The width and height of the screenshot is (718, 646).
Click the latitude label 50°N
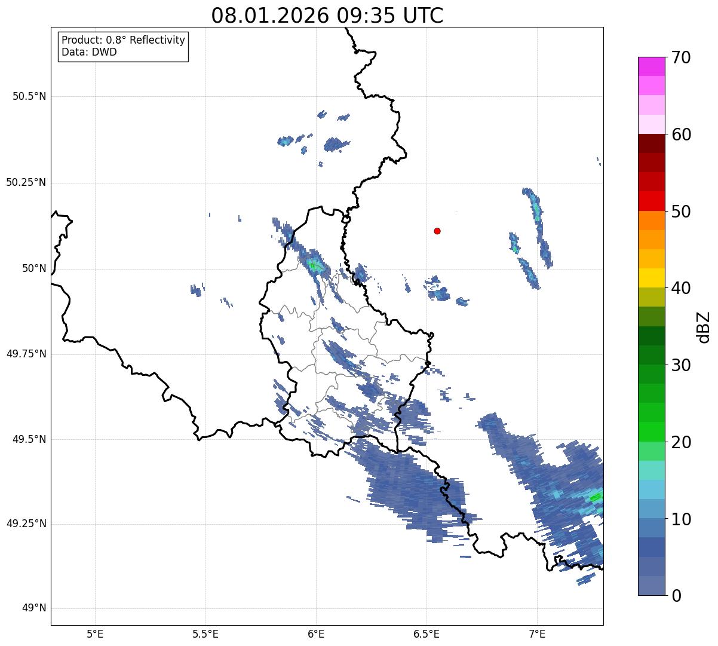(x=34, y=268)
